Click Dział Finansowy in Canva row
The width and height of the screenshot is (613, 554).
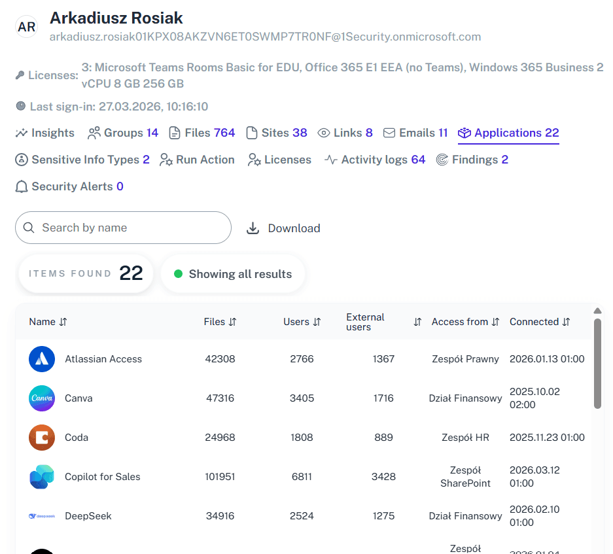tap(465, 398)
